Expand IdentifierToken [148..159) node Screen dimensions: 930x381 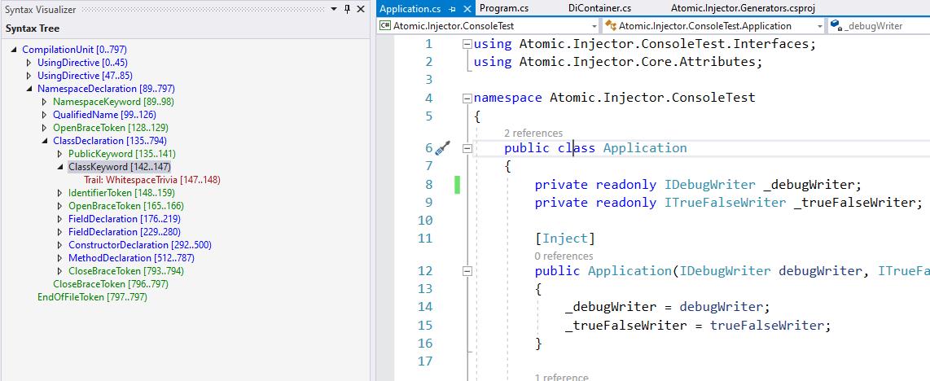pyautogui.click(x=60, y=193)
